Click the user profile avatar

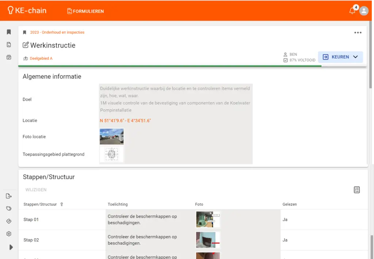pos(364,11)
